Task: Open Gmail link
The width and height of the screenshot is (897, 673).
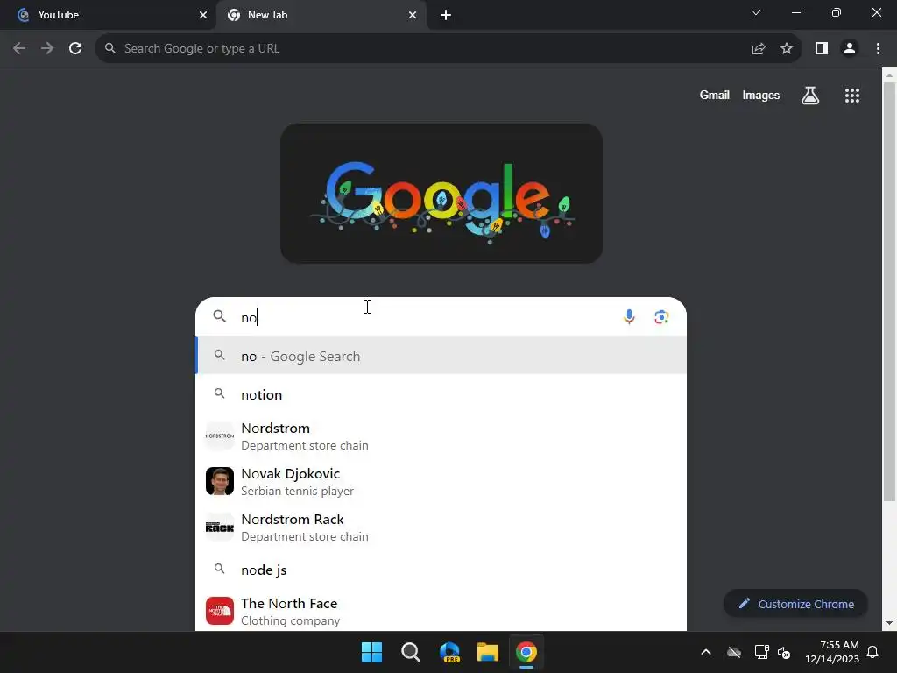Action: click(x=715, y=95)
